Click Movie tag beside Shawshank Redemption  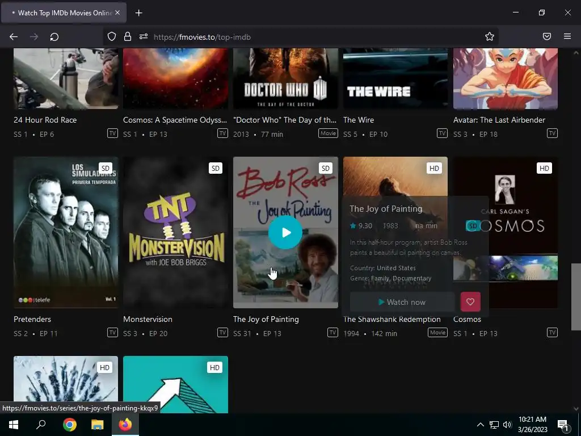click(x=437, y=332)
